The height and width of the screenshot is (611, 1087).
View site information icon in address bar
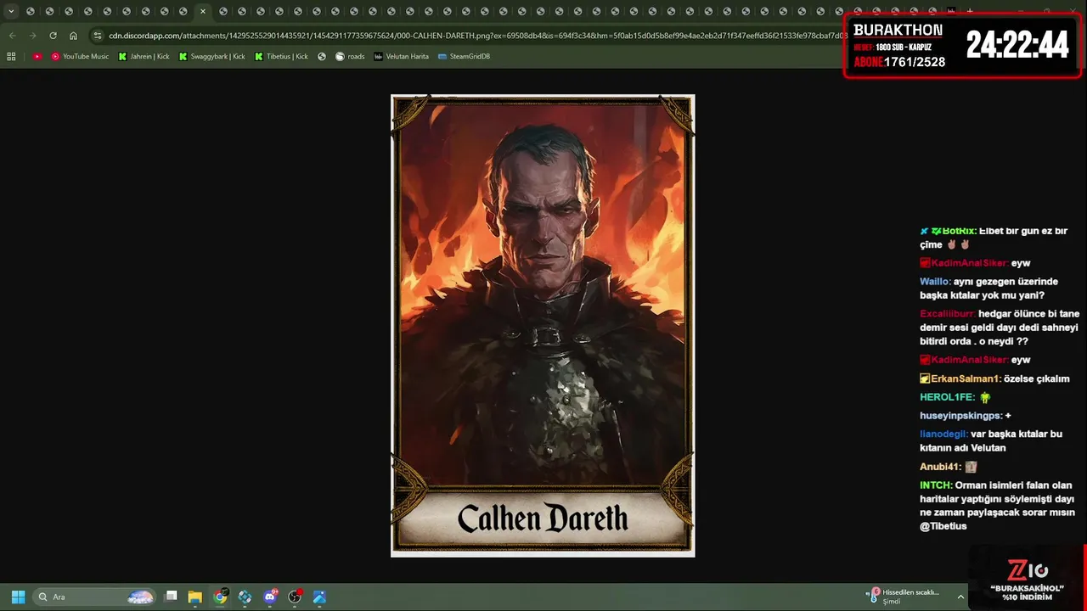98,36
